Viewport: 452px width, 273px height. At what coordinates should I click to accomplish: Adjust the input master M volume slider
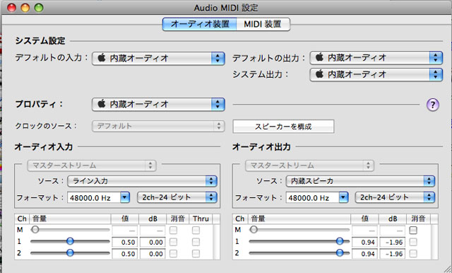[x=70, y=230]
